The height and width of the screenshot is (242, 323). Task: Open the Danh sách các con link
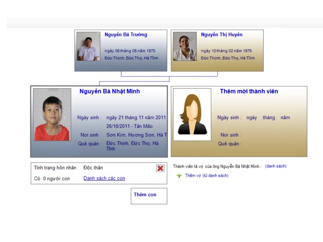pyautogui.click(x=104, y=178)
